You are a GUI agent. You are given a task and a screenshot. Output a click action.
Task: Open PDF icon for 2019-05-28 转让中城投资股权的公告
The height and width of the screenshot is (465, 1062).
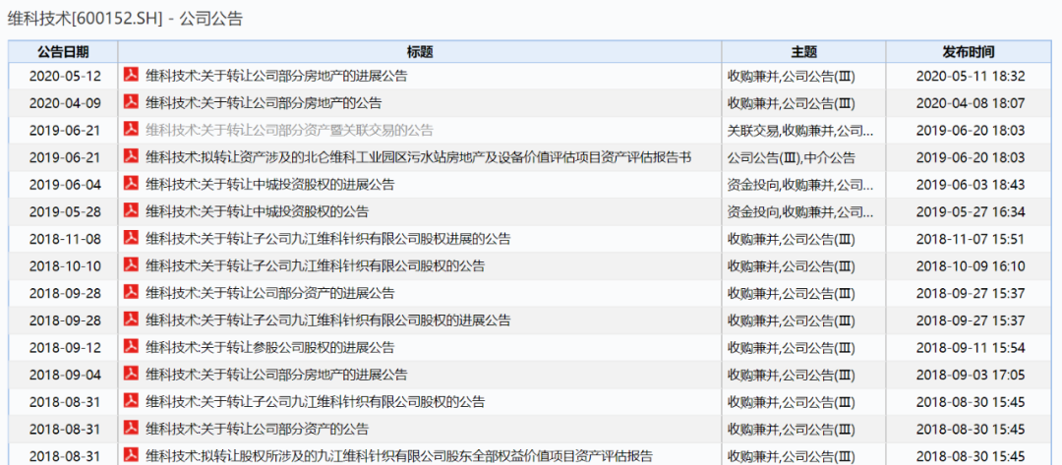(x=131, y=210)
